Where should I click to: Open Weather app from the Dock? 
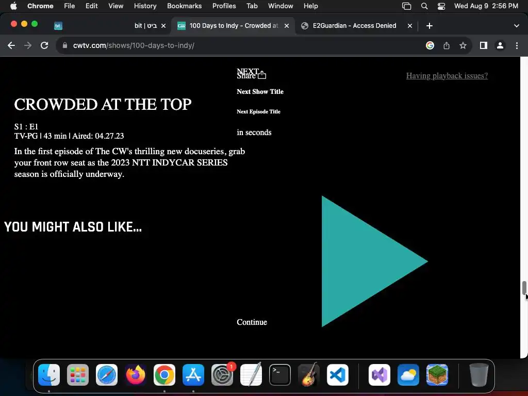pyautogui.click(x=408, y=375)
